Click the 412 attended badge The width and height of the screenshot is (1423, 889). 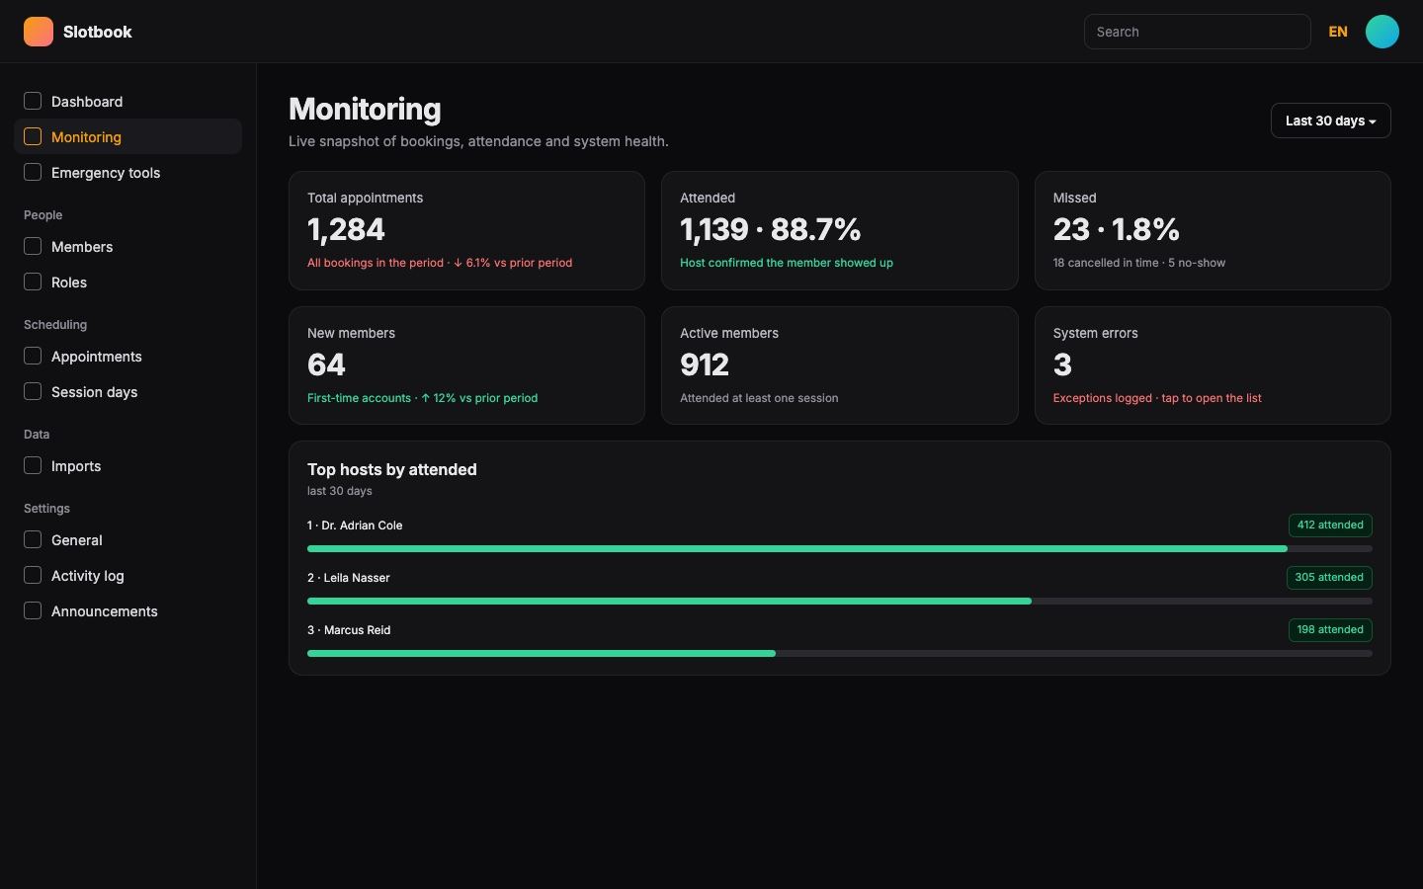coord(1330,525)
